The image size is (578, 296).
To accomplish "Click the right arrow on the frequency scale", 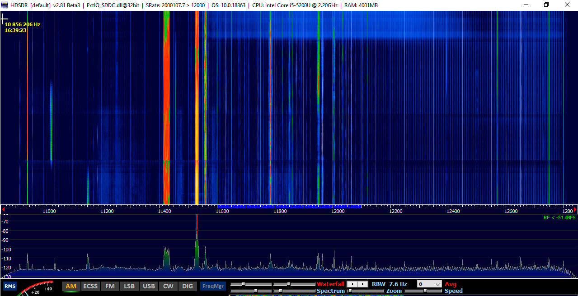I will (575, 209).
